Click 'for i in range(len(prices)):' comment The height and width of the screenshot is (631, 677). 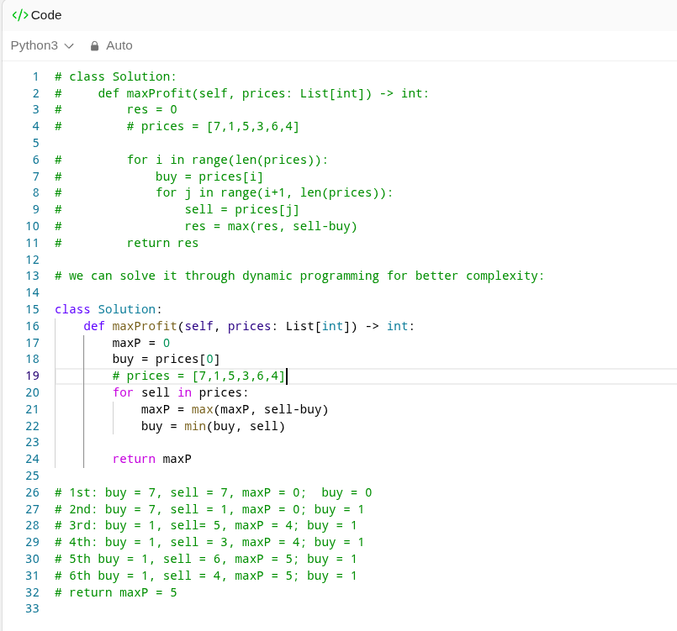click(228, 160)
